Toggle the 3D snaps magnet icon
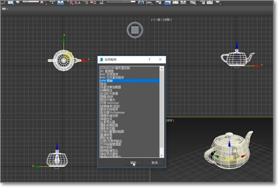Screen dimensions: 278x187 point(71,2)
